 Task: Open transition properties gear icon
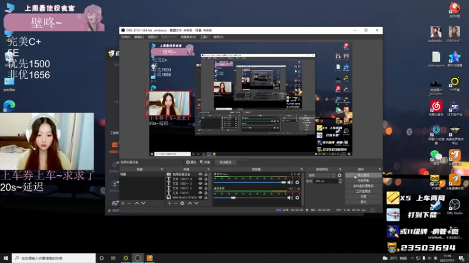[x=339, y=175]
